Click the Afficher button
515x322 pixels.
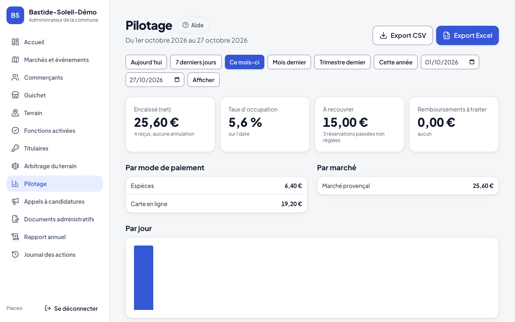[x=204, y=80]
